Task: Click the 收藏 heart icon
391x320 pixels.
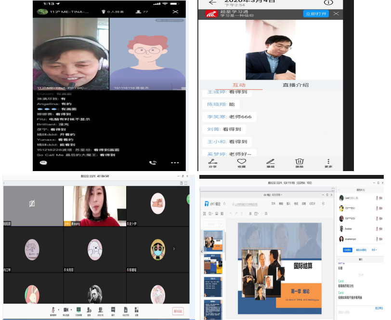Action: click(x=241, y=162)
